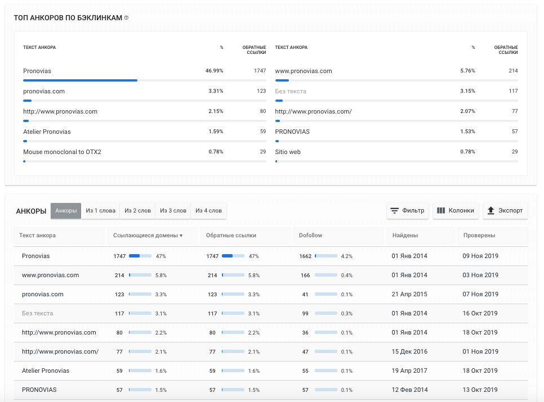Screen dimensions: 544x402
Task: Click www.pronovias.com in top anchors panel
Action: coord(303,71)
